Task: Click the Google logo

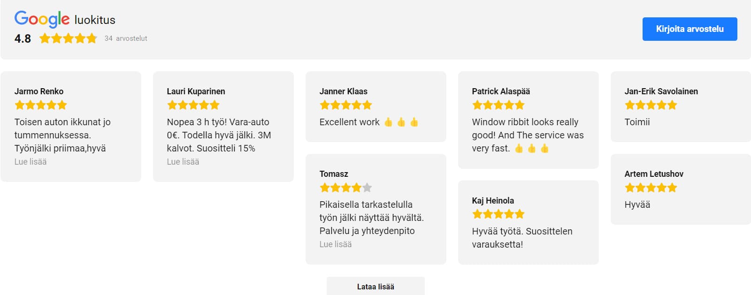Action: coord(41,18)
